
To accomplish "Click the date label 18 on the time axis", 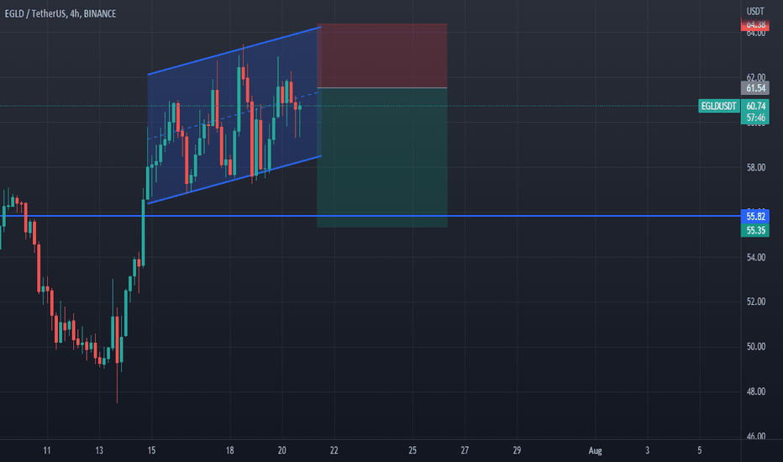I will click(x=229, y=450).
